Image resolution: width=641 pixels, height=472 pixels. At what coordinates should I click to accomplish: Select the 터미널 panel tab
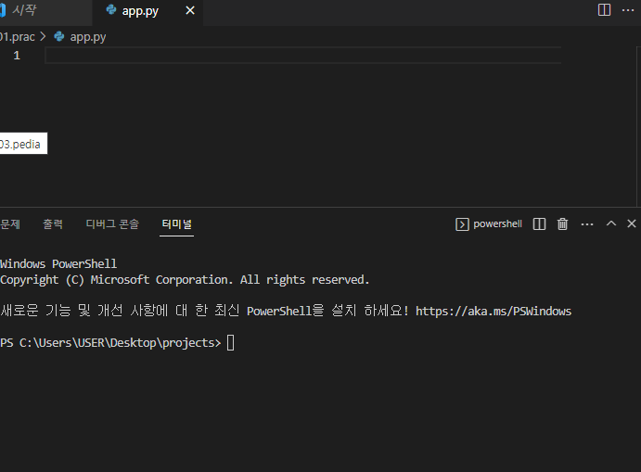(176, 223)
